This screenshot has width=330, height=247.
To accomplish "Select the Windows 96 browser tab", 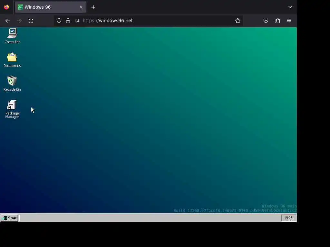I will point(51,7).
